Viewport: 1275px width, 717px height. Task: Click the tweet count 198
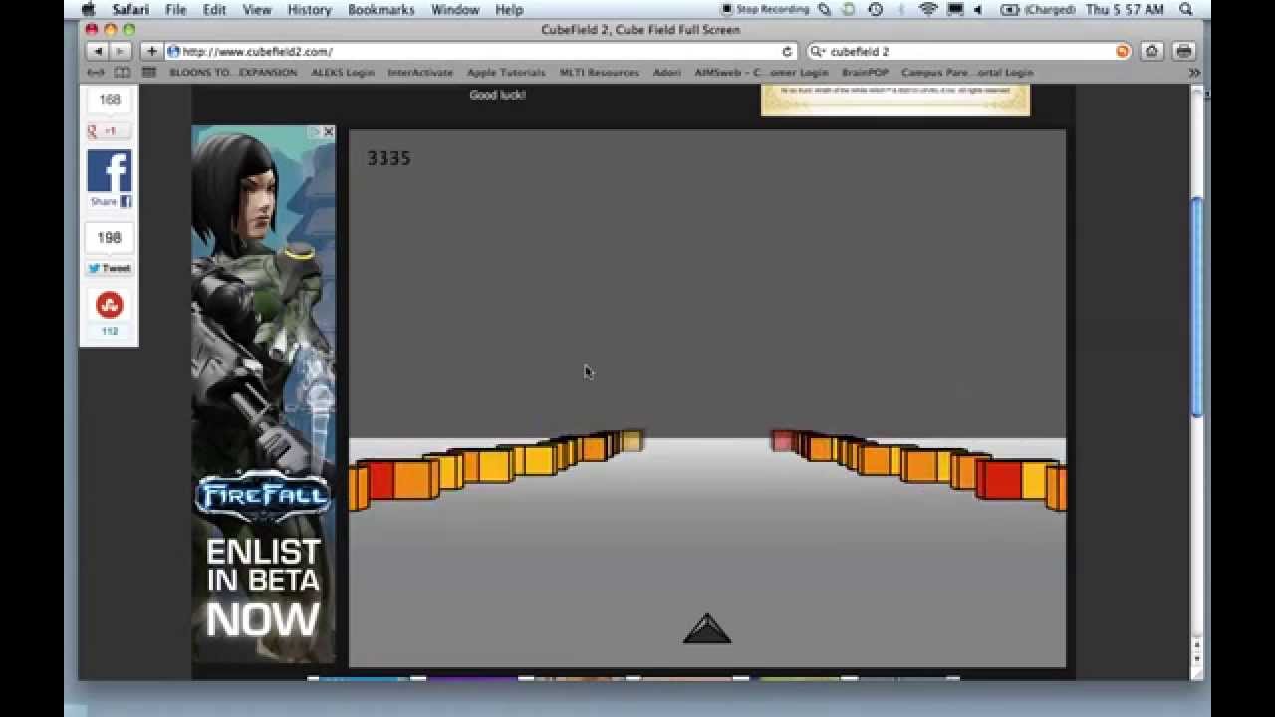(x=110, y=237)
